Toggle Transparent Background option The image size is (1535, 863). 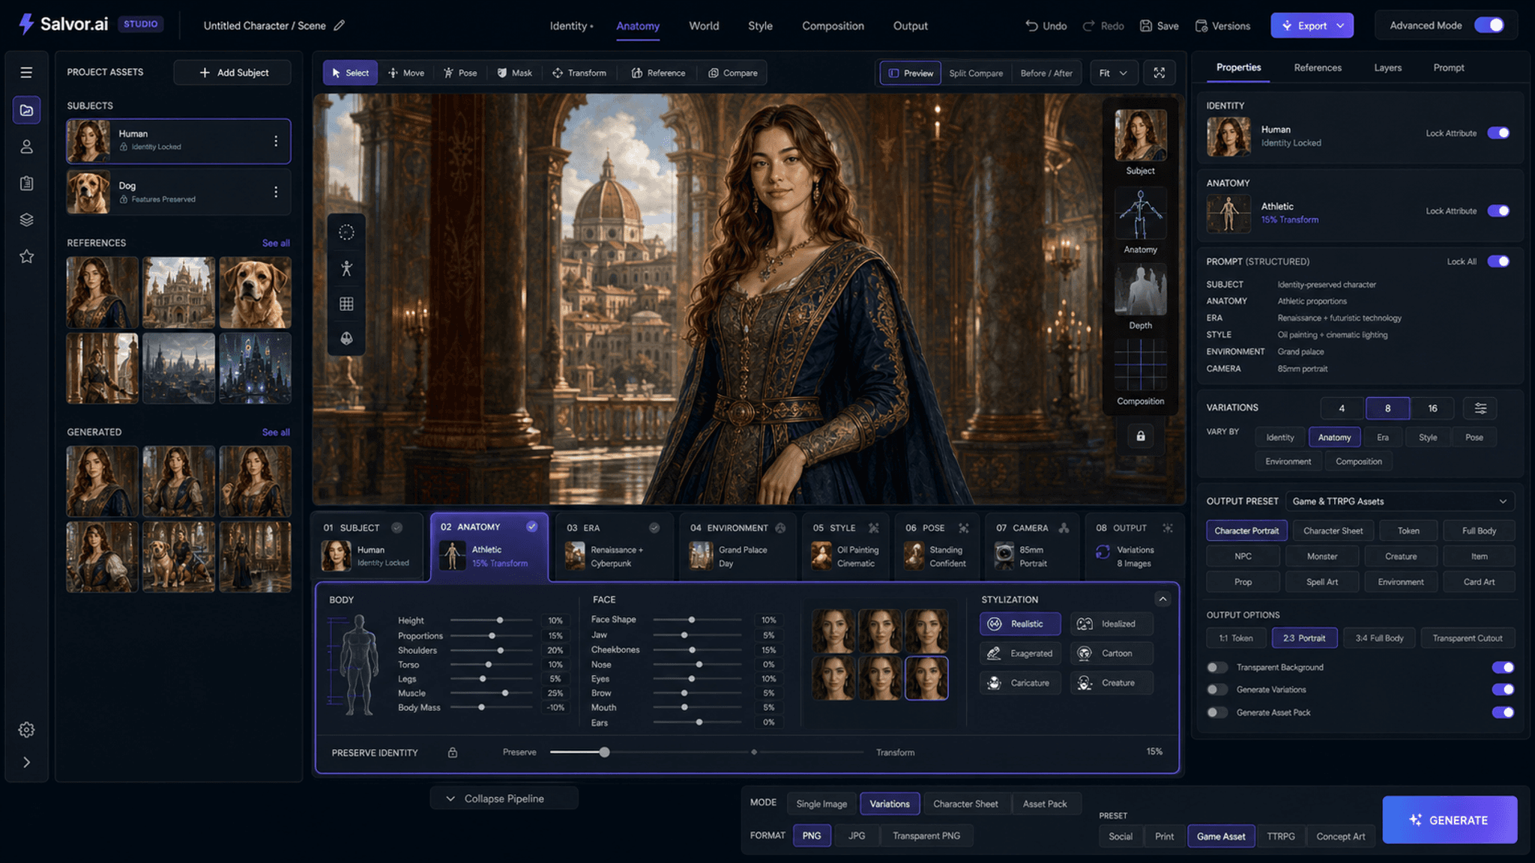[1503, 667]
